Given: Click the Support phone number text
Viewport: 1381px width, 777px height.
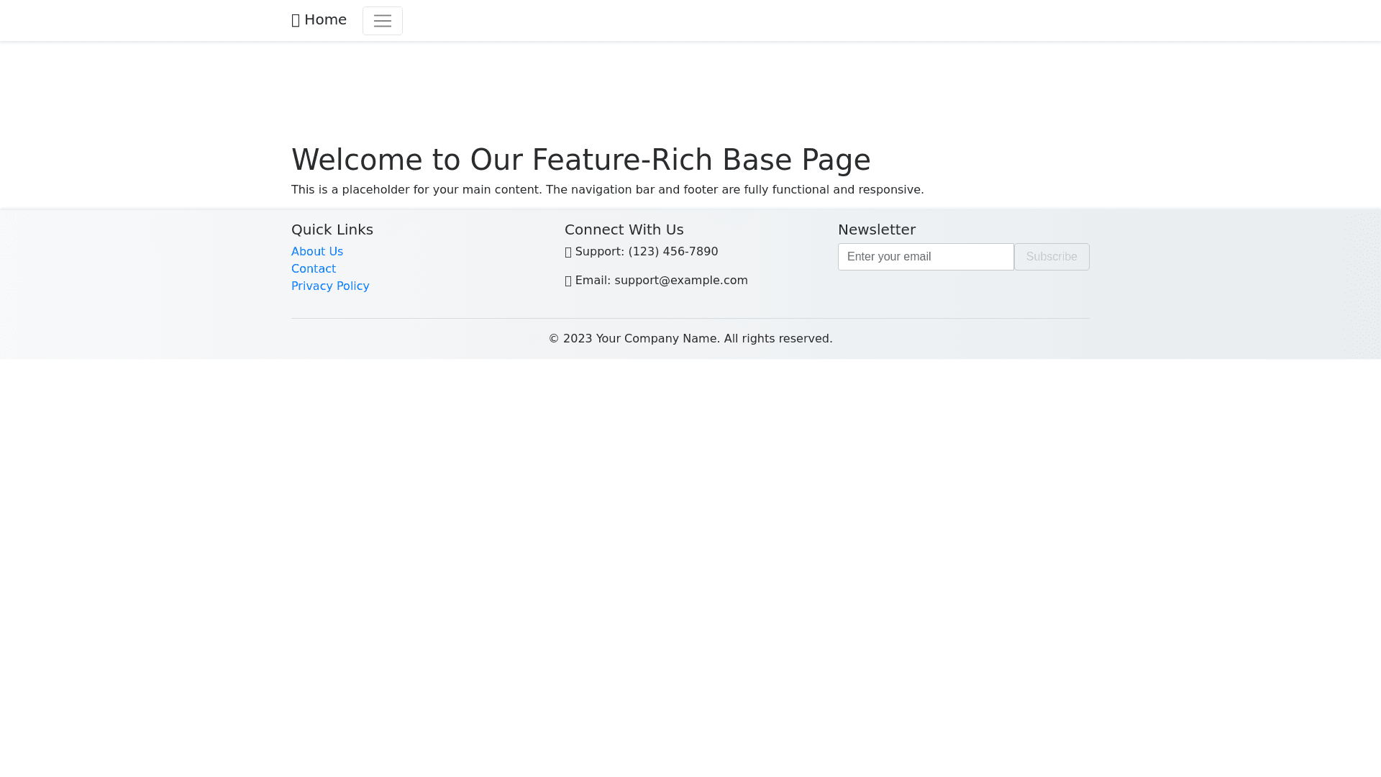Looking at the screenshot, I should tap(673, 252).
